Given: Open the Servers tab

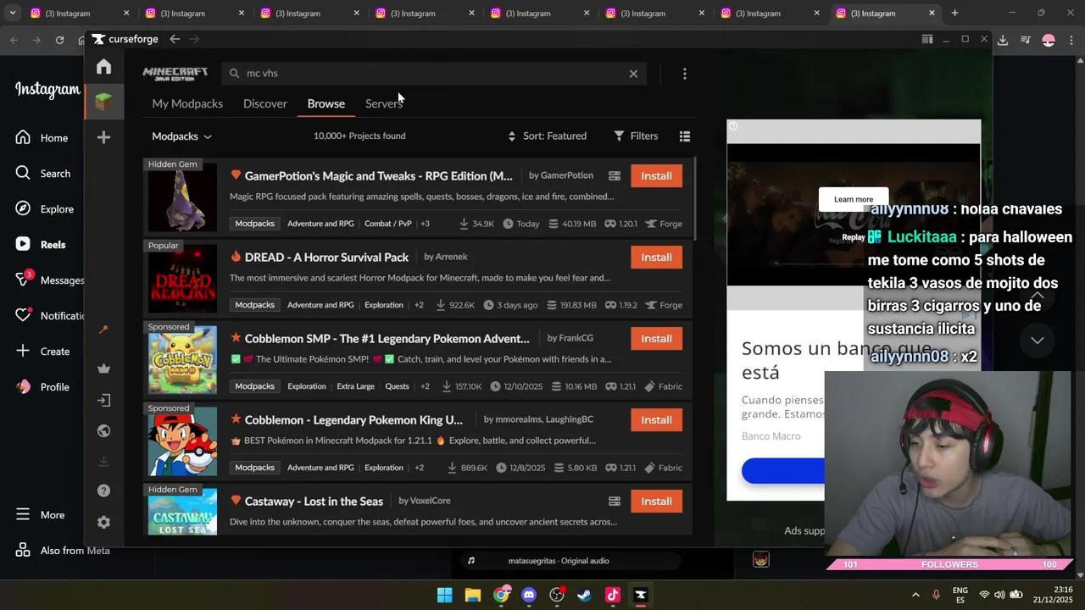Looking at the screenshot, I should pos(384,103).
